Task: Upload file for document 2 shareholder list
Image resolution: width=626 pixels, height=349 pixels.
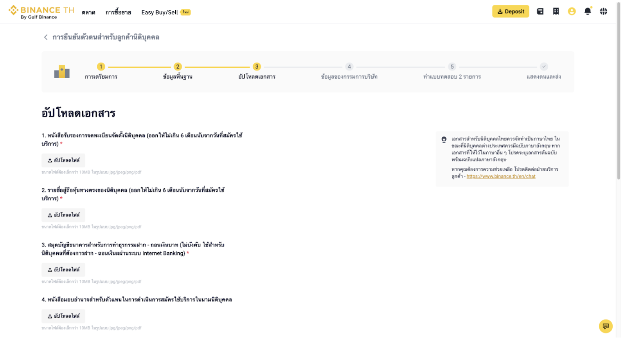Action: tap(63, 215)
